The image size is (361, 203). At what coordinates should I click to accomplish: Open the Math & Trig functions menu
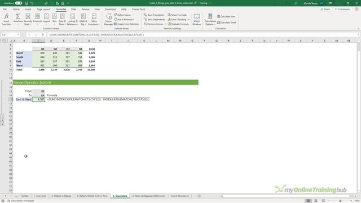[x=83, y=19]
